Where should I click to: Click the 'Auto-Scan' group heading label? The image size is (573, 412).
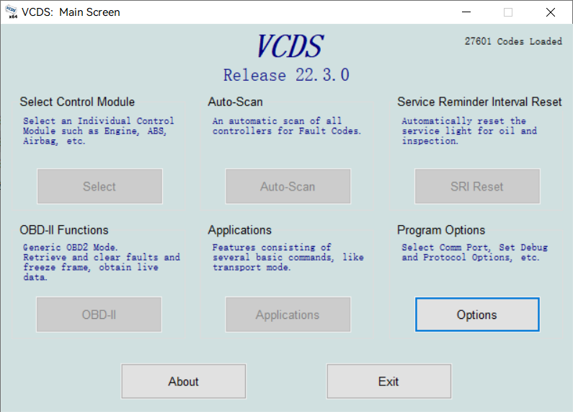coord(236,102)
